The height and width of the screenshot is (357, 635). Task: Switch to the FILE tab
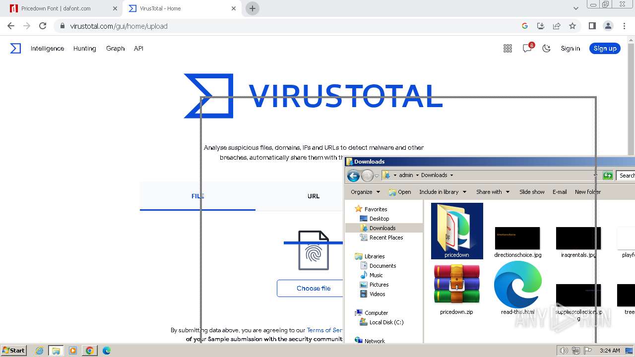click(x=197, y=196)
